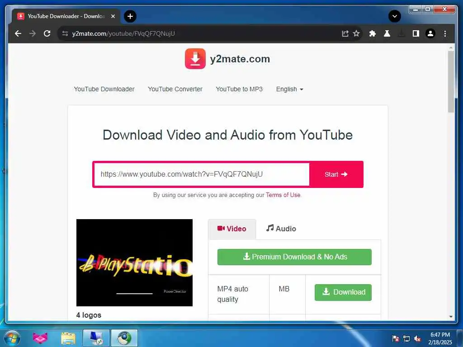463x347 pixels.
Task: Open YouTube Converter nav link
Action: click(x=175, y=89)
